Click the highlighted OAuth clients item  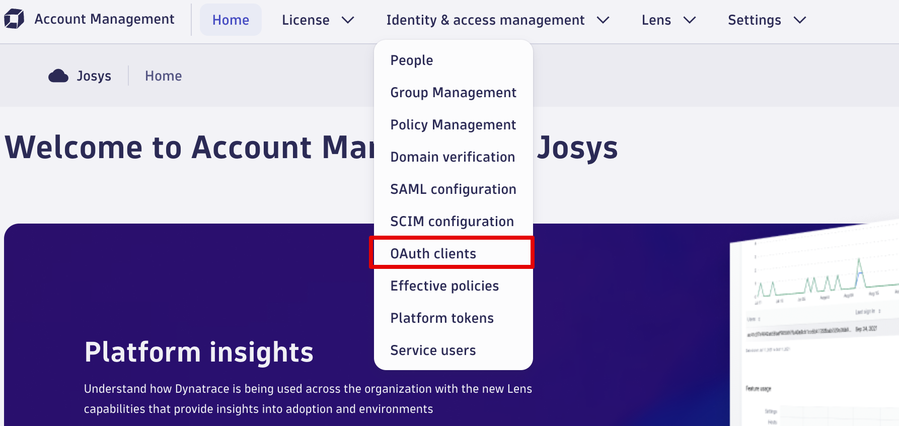pyautogui.click(x=433, y=253)
